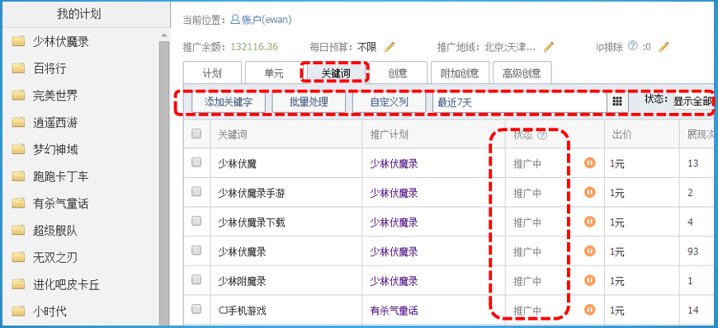Click the 出价 column header
Image resolution: width=718 pixels, height=328 pixels.
pyautogui.click(x=621, y=134)
